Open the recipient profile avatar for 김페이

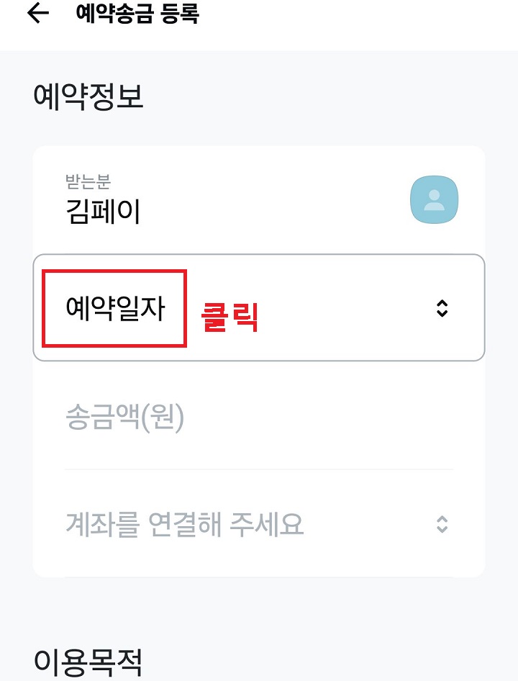(434, 199)
